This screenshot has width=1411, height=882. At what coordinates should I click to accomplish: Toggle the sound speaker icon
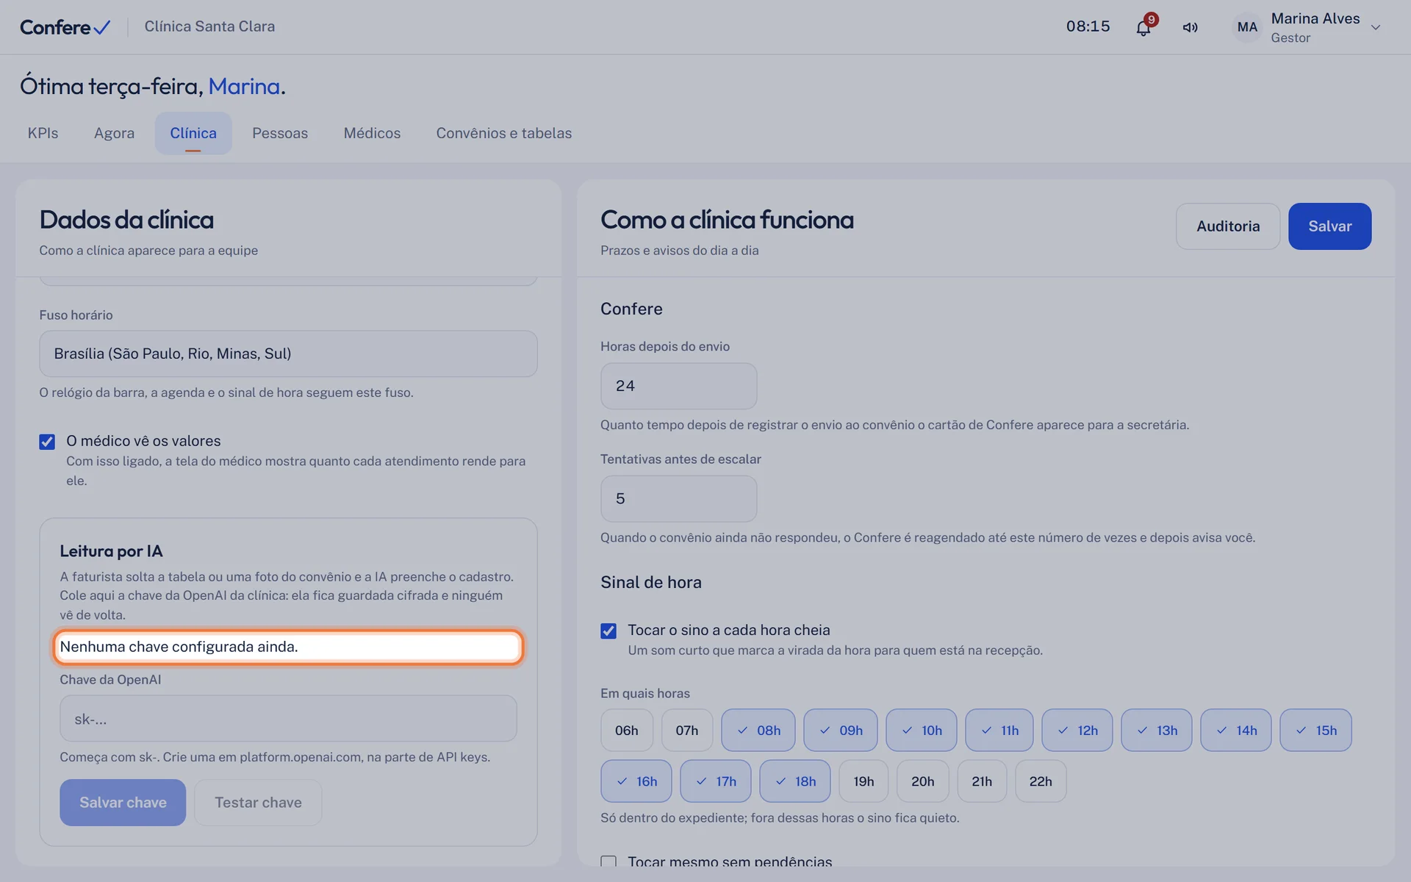point(1190,28)
